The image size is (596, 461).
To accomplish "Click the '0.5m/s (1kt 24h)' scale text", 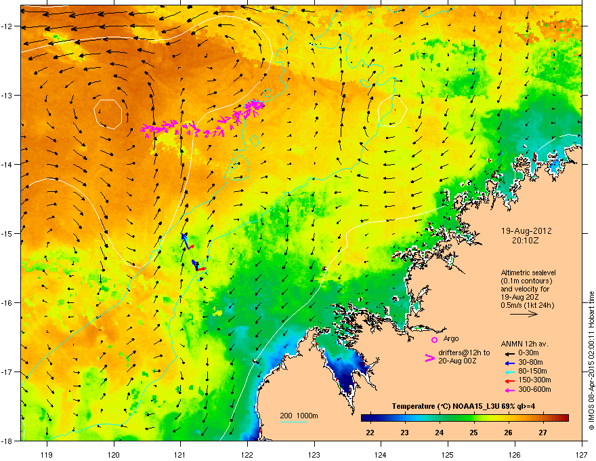I will point(527,305).
